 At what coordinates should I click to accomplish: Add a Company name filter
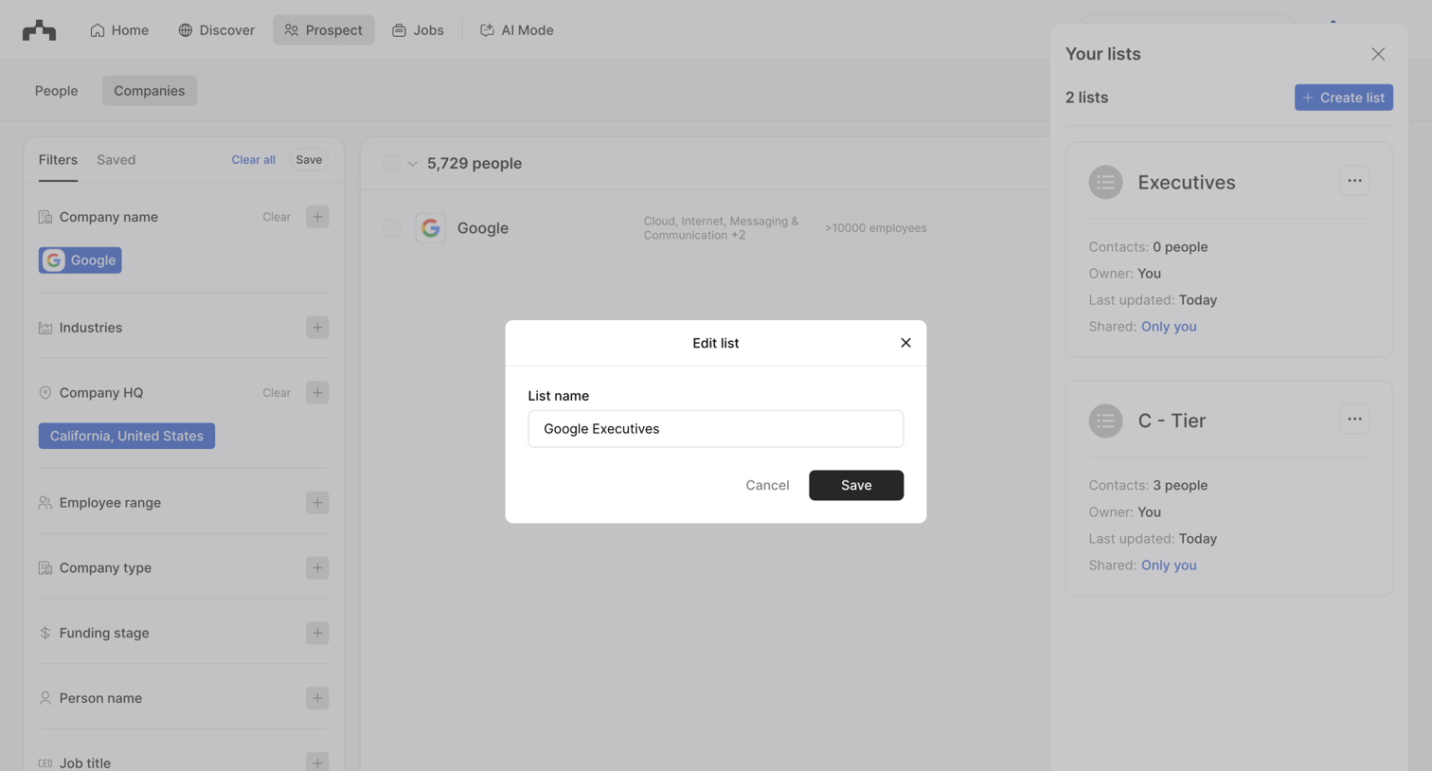[x=317, y=217]
